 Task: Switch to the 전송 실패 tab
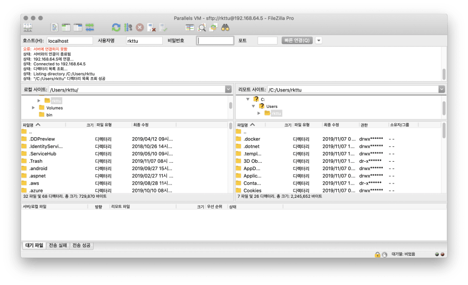(x=58, y=245)
